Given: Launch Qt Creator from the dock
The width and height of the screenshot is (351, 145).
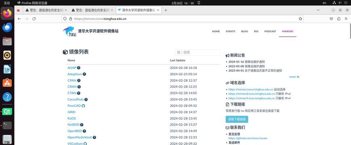Looking at the screenshot, I should (x=7, y=111).
